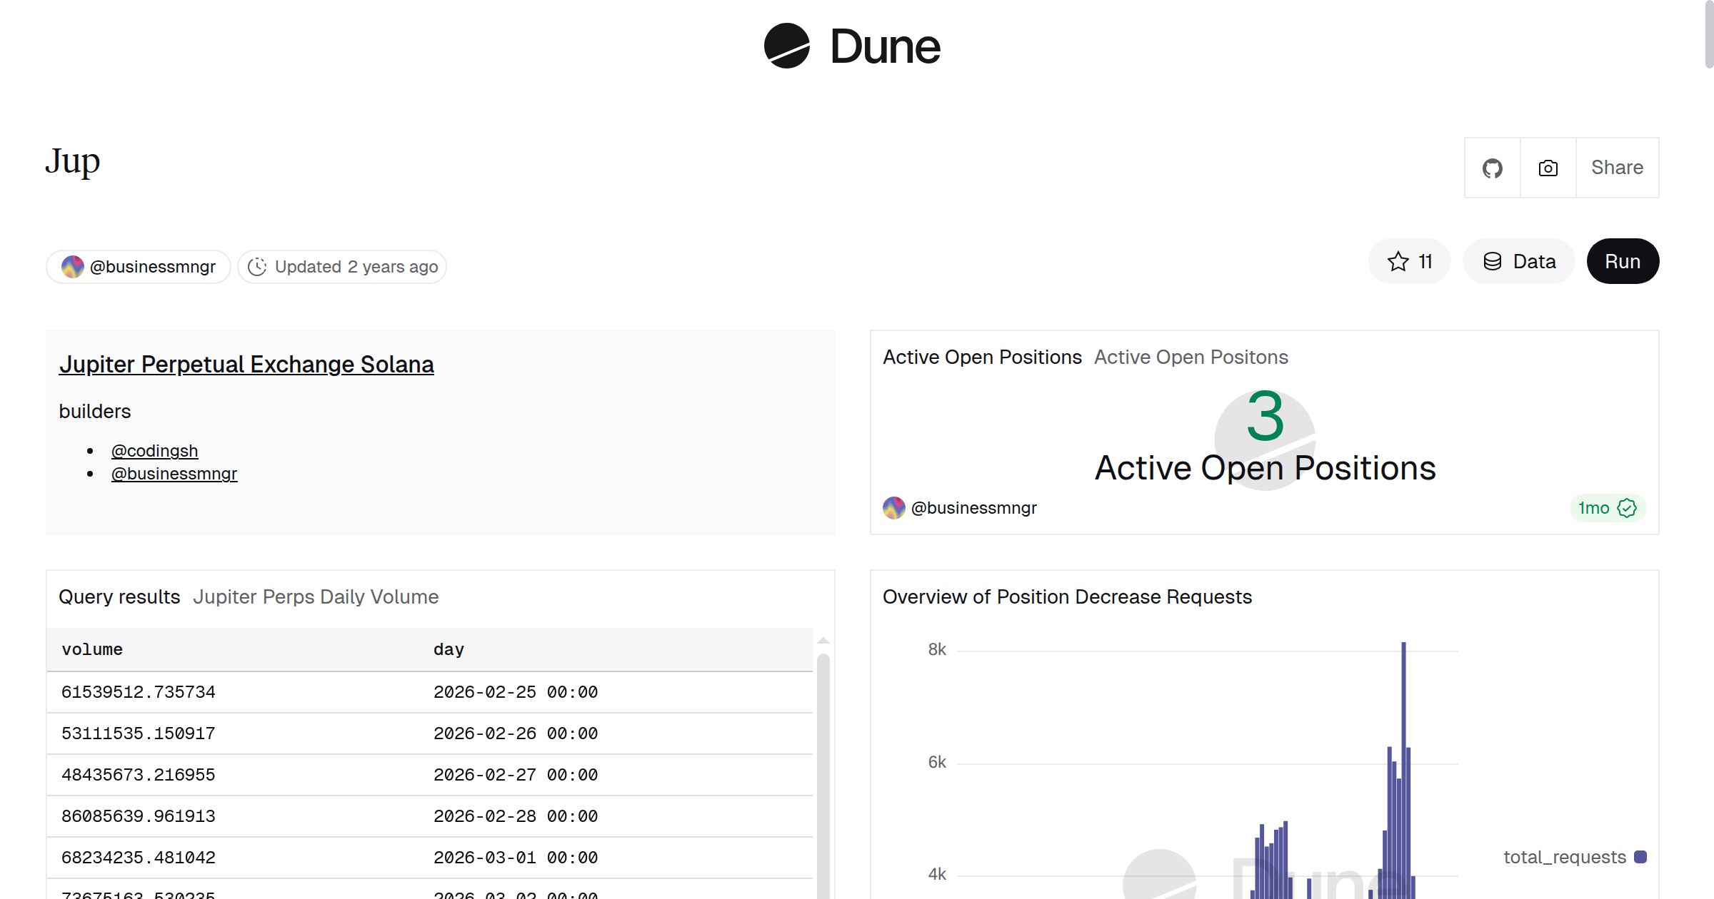This screenshot has width=1714, height=899.
Task: Click the database Data icon button
Action: 1492,262
